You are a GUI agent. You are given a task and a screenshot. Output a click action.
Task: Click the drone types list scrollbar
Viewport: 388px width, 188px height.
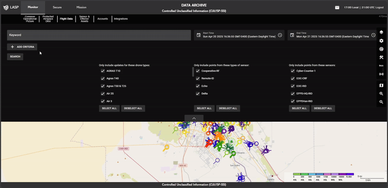(x=193, y=72)
